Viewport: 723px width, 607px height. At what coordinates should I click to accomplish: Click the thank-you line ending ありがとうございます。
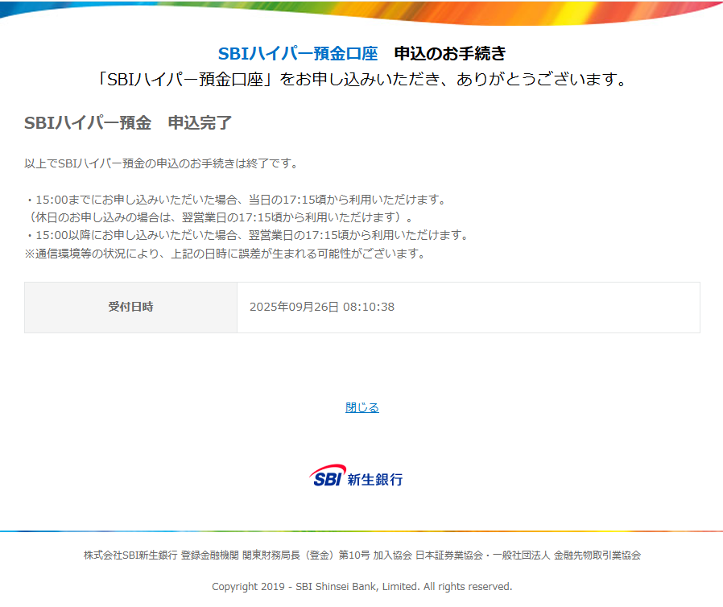(362, 79)
